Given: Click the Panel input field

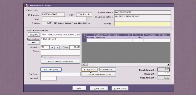Looking at the screenshot, I should point(64,19).
